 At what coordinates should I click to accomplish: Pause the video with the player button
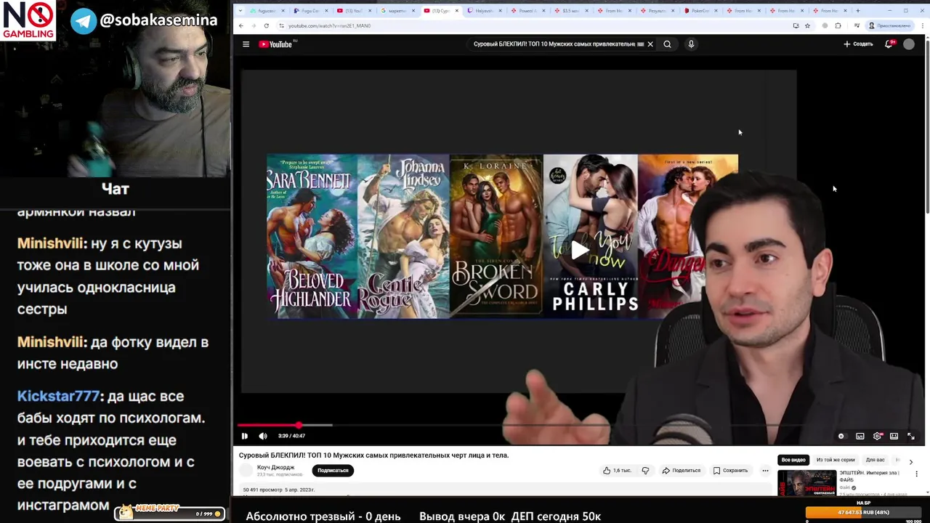click(245, 436)
